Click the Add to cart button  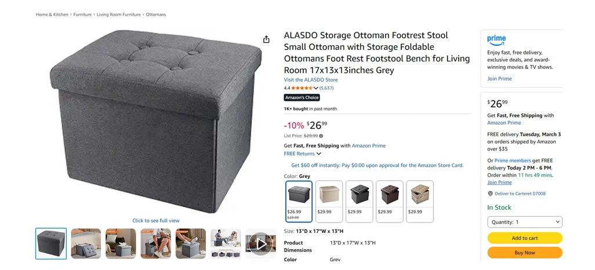[x=525, y=238]
